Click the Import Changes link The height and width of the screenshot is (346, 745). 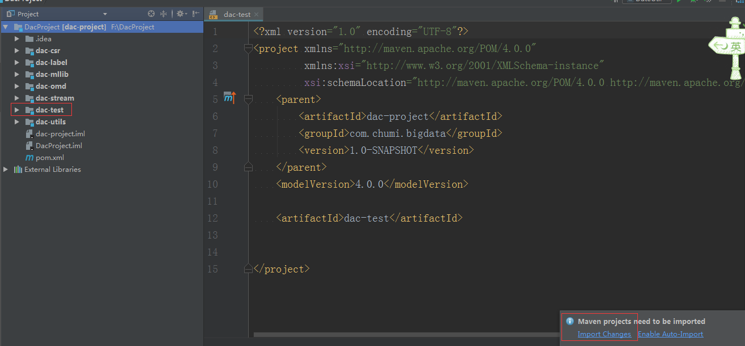click(604, 334)
